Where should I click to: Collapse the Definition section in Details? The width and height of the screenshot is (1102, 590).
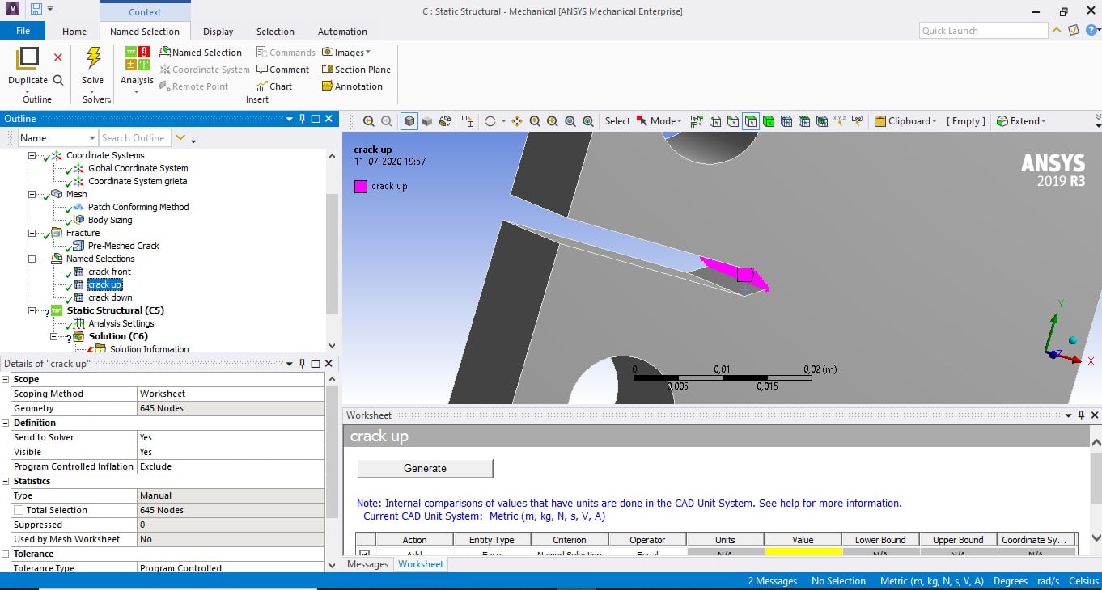(6, 423)
